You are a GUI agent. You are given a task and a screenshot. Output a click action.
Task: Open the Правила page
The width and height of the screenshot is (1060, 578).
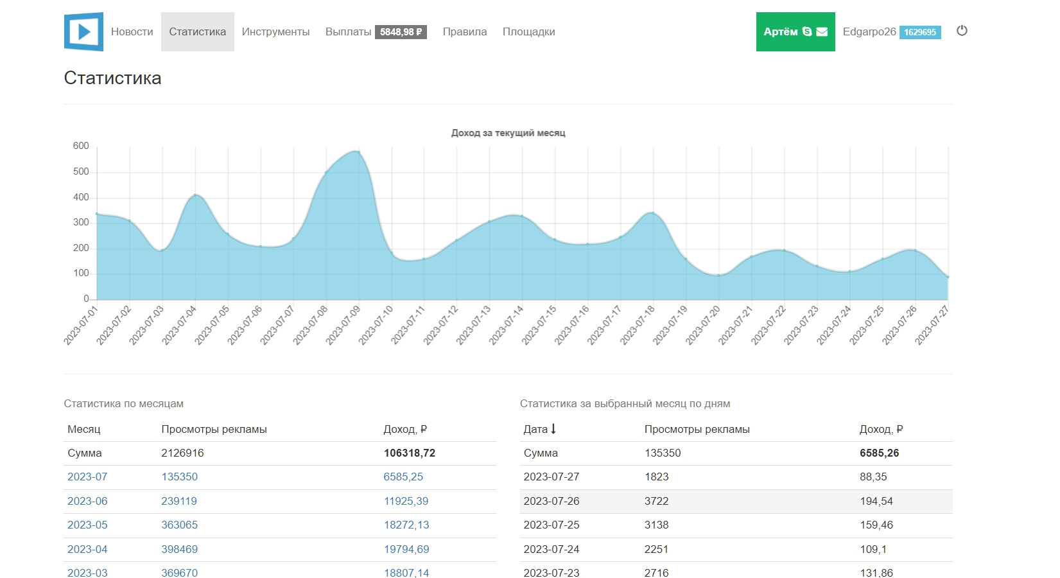[464, 31]
